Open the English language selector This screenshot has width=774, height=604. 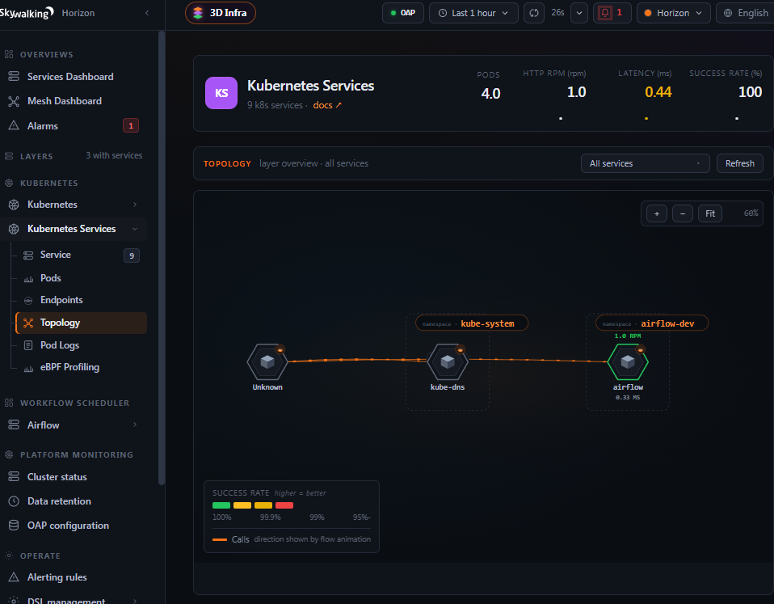click(x=746, y=13)
